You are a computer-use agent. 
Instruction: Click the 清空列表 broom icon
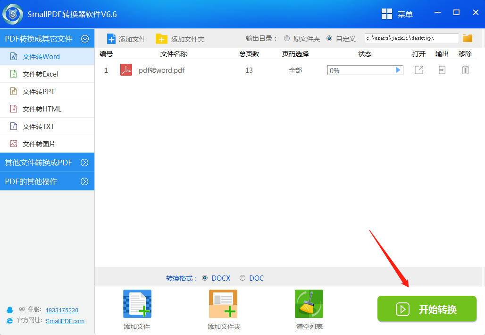point(309,304)
